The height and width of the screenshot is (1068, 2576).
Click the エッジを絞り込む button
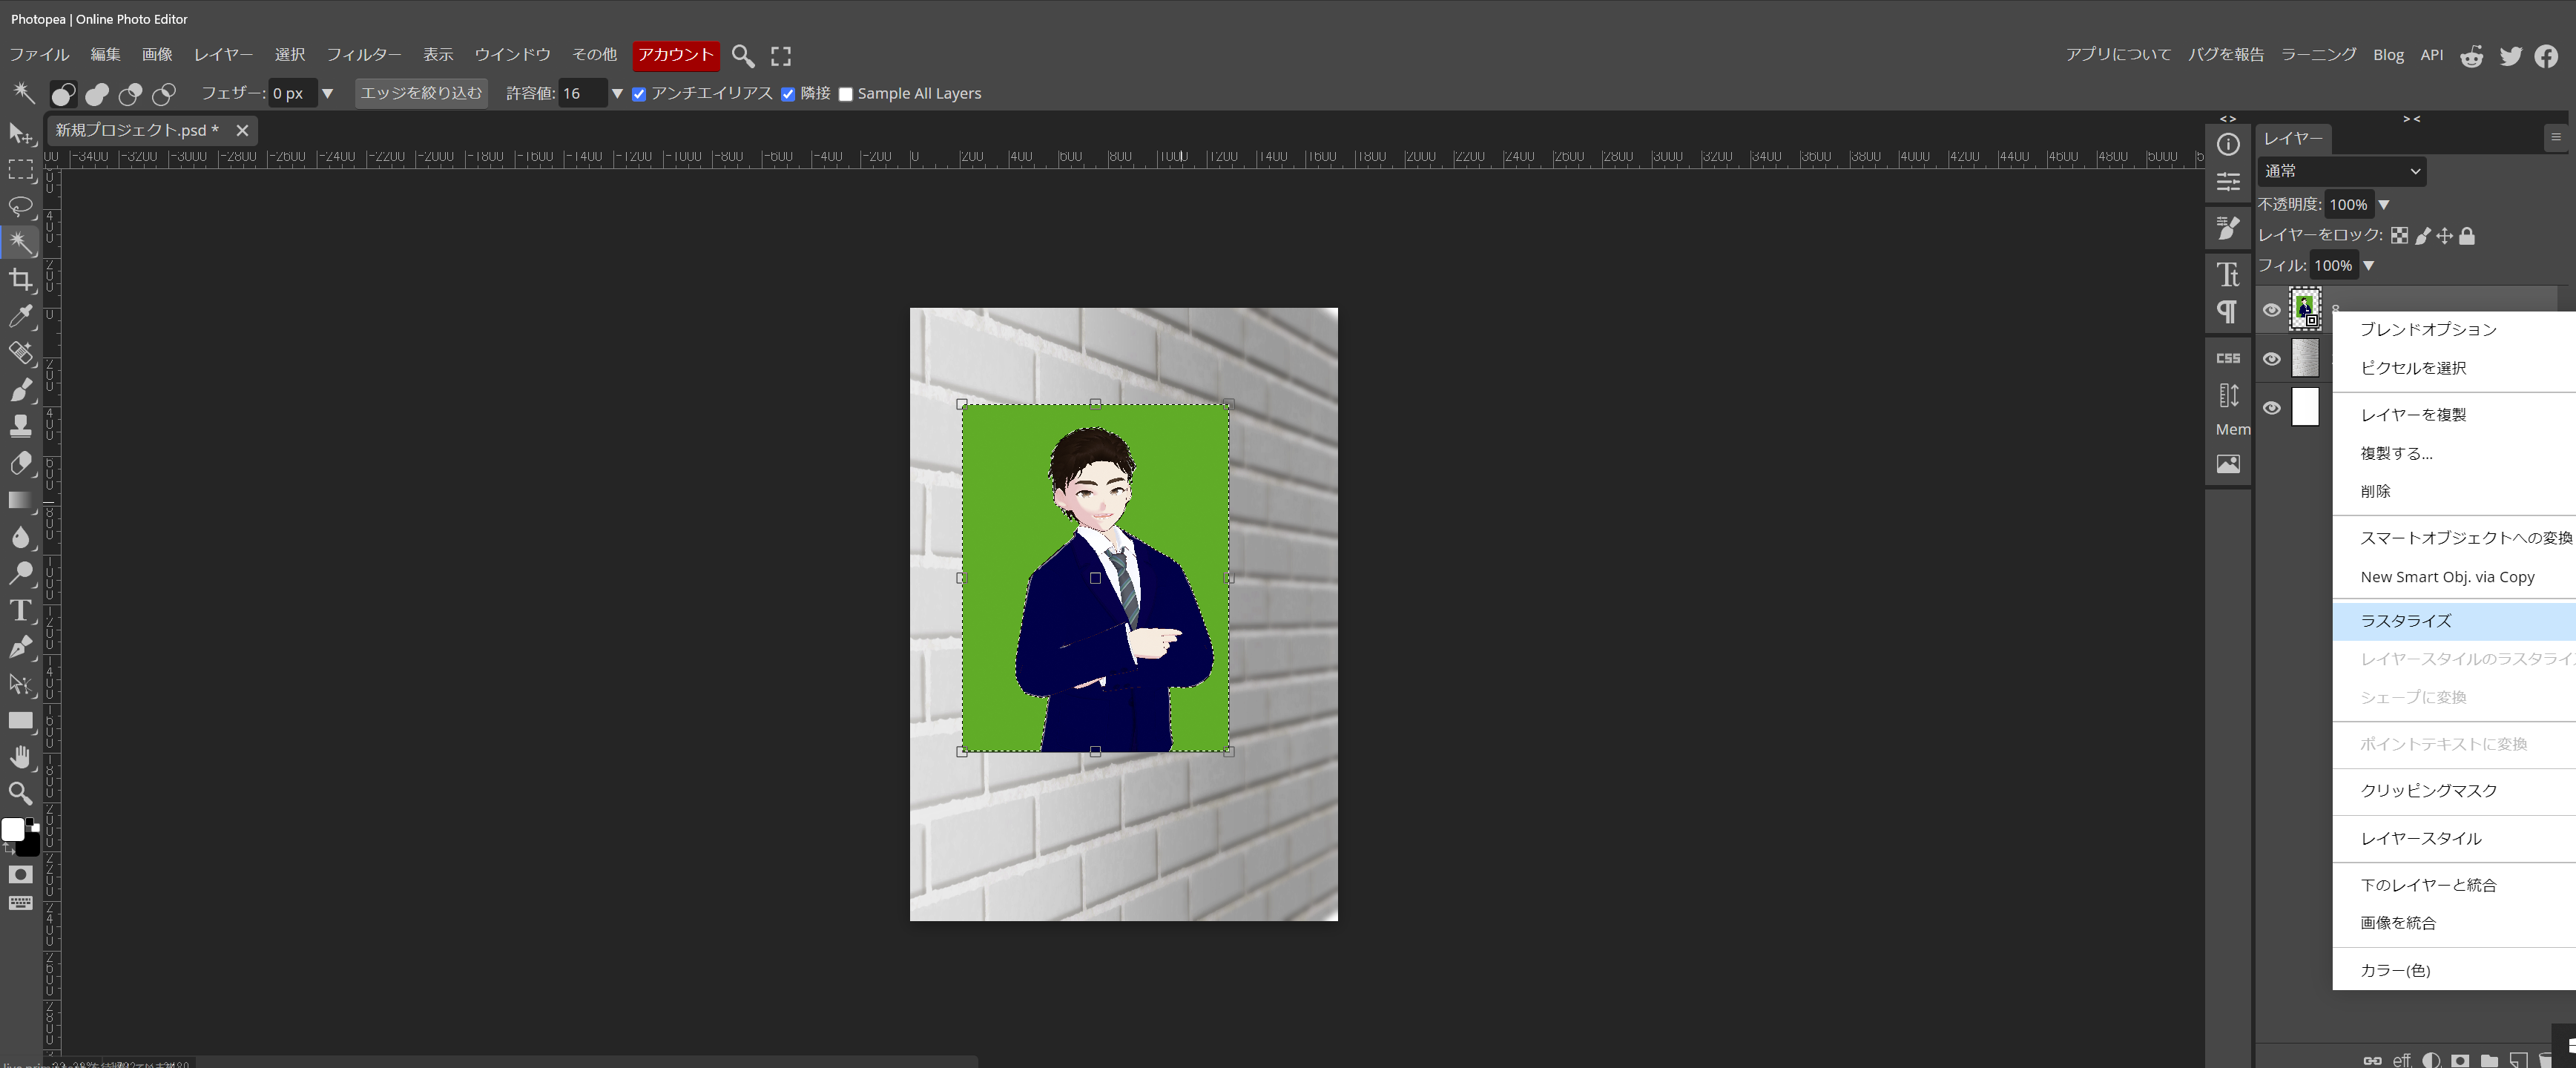coord(421,93)
